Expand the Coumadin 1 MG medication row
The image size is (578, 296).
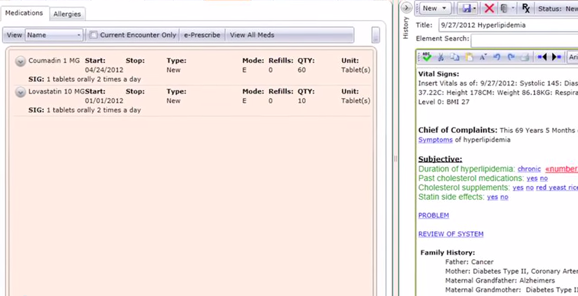(x=20, y=61)
